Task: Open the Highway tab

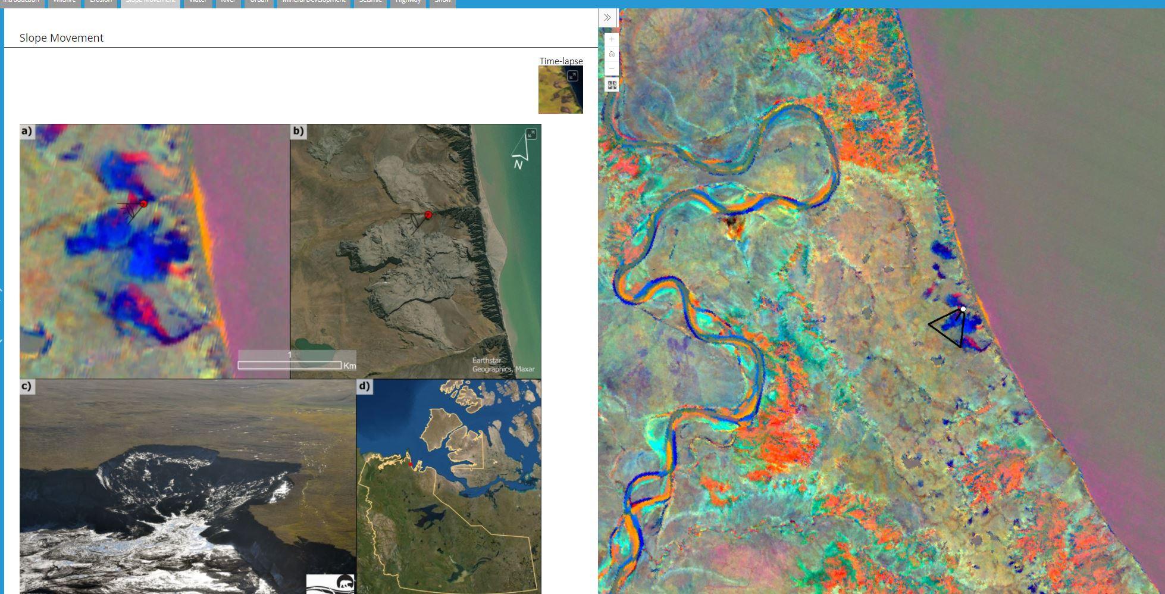Action: (x=408, y=2)
